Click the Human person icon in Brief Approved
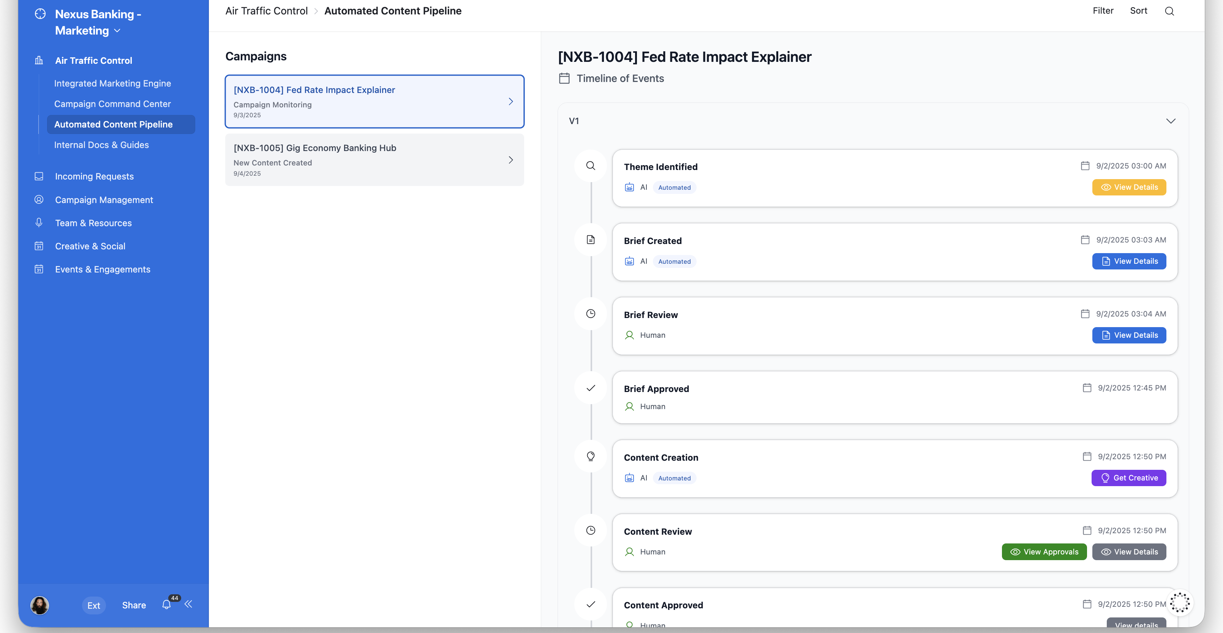1223x633 pixels. [x=629, y=407]
